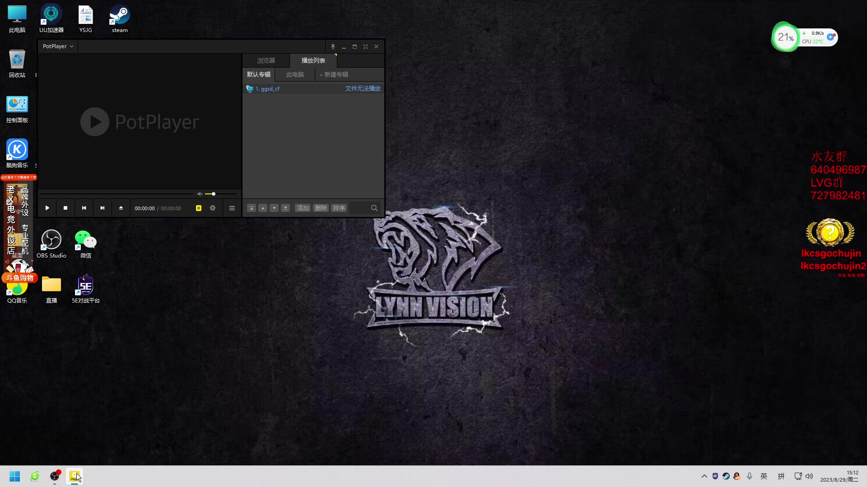867x487 pixels.
Task: Toggle PotPlayer fullscreen mode
Action: click(x=365, y=46)
